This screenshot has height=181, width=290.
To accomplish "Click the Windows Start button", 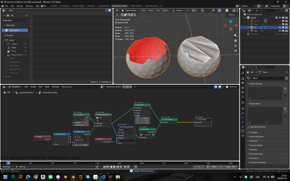I will pos(5,177).
